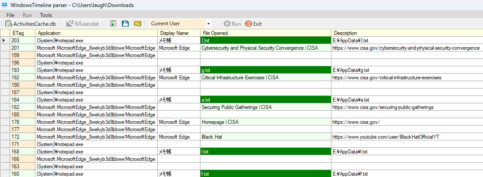Select the green {.txt File Opened cell
483x177 pixels.
point(266,40)
